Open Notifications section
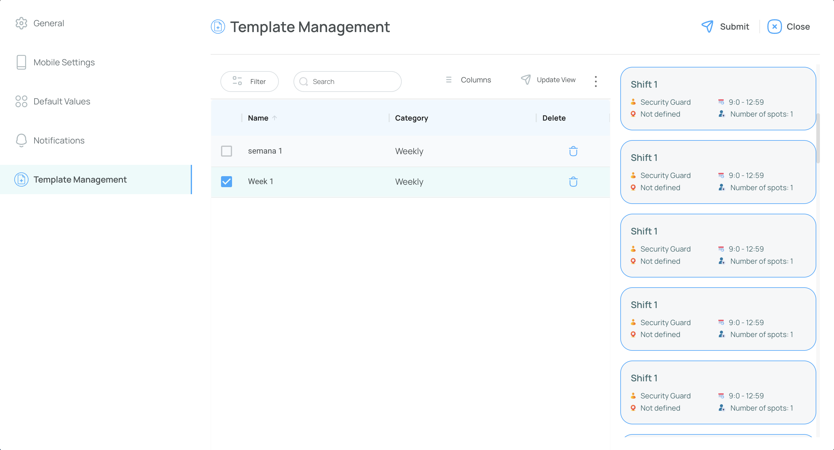This screenshot has height=450, width=834. (x=59, y=140)
